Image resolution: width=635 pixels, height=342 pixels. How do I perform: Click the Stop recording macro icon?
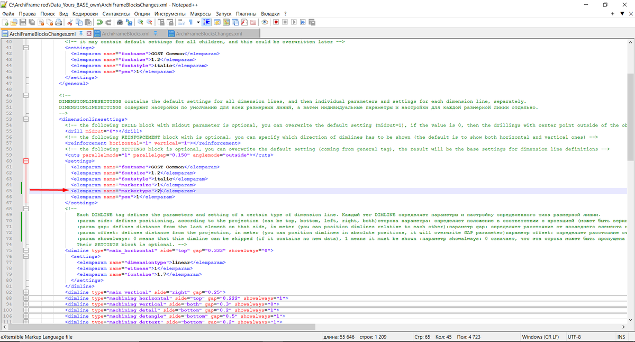(285, 22)
